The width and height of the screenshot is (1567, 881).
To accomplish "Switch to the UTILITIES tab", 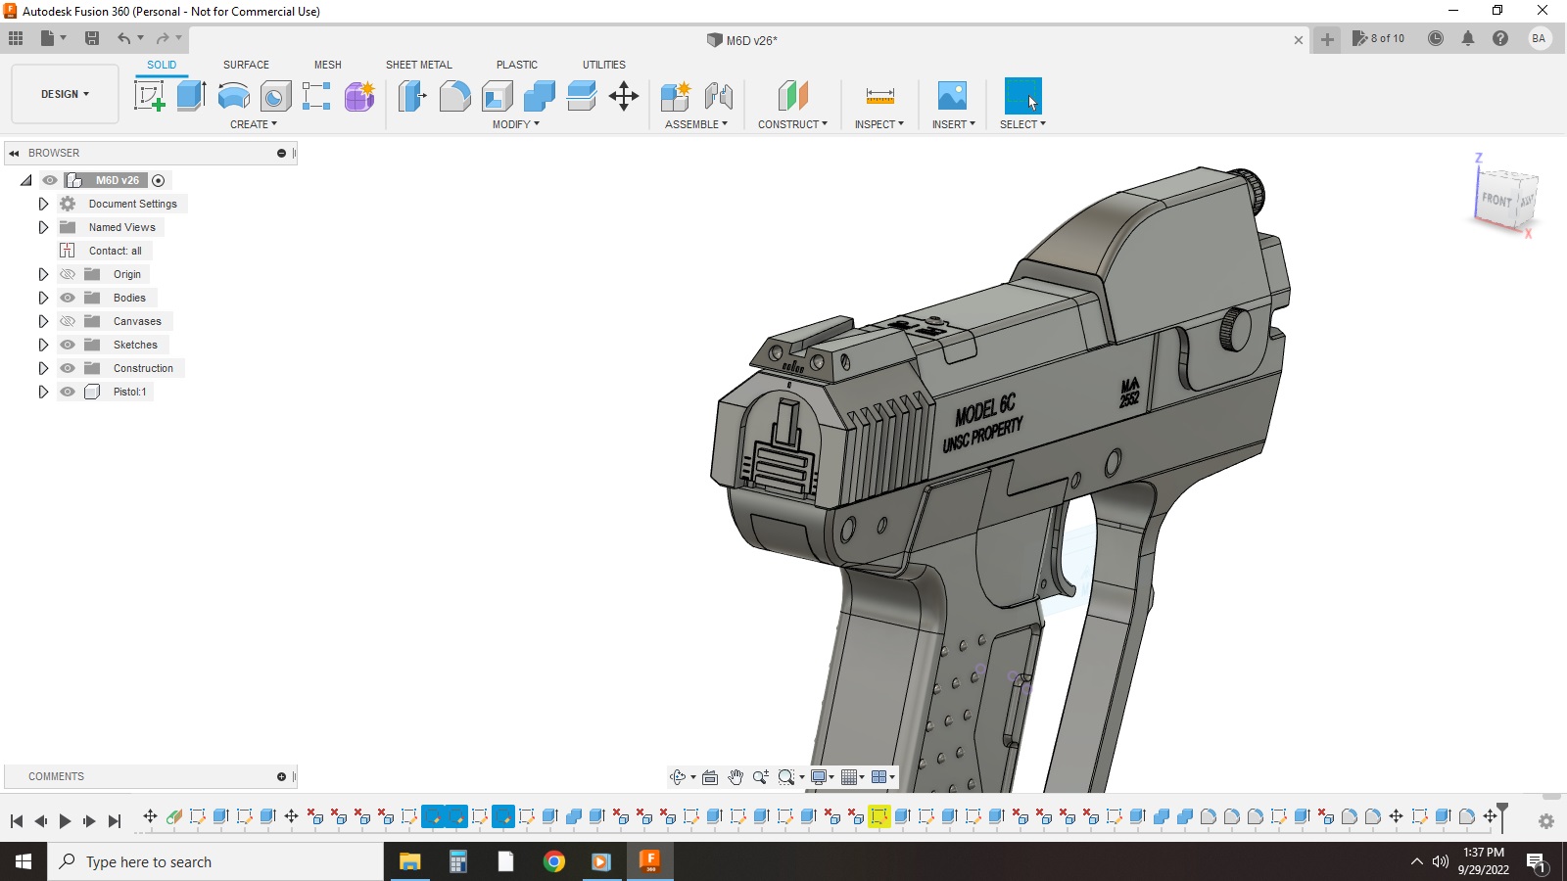I will [x=604, y=65].
